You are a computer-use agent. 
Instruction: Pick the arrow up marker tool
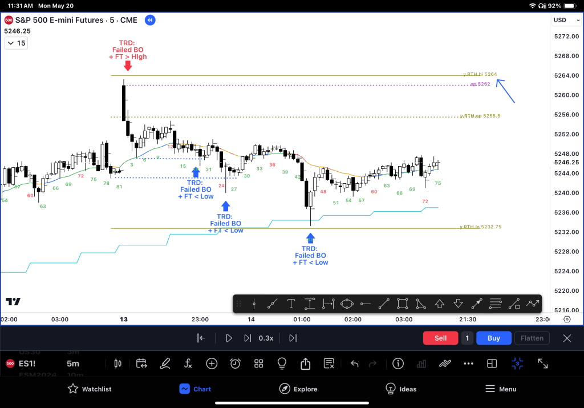pyautogui.click(x=439, y=304)
